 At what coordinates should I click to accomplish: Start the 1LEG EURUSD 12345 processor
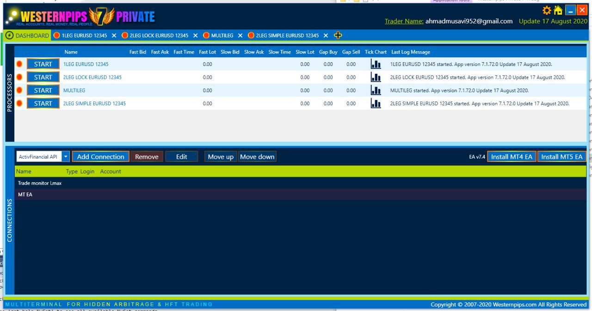(x=43, y=64)
